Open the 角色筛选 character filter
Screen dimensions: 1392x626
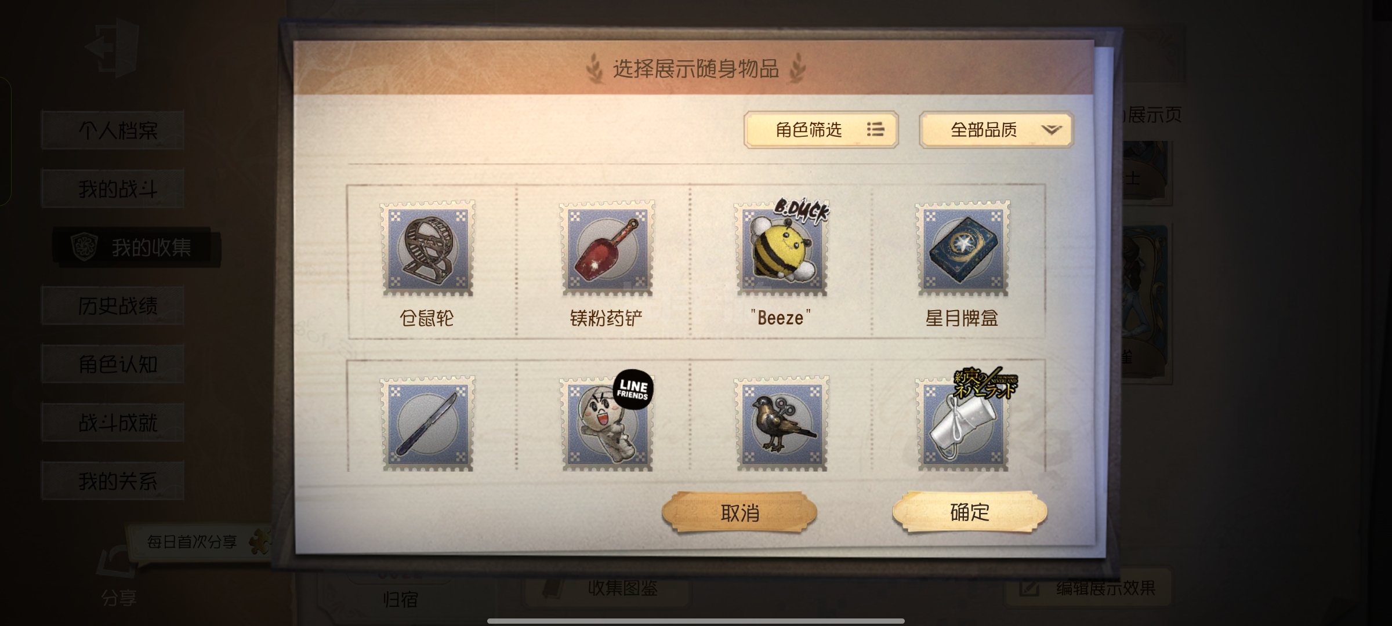(x=821, y=130)
